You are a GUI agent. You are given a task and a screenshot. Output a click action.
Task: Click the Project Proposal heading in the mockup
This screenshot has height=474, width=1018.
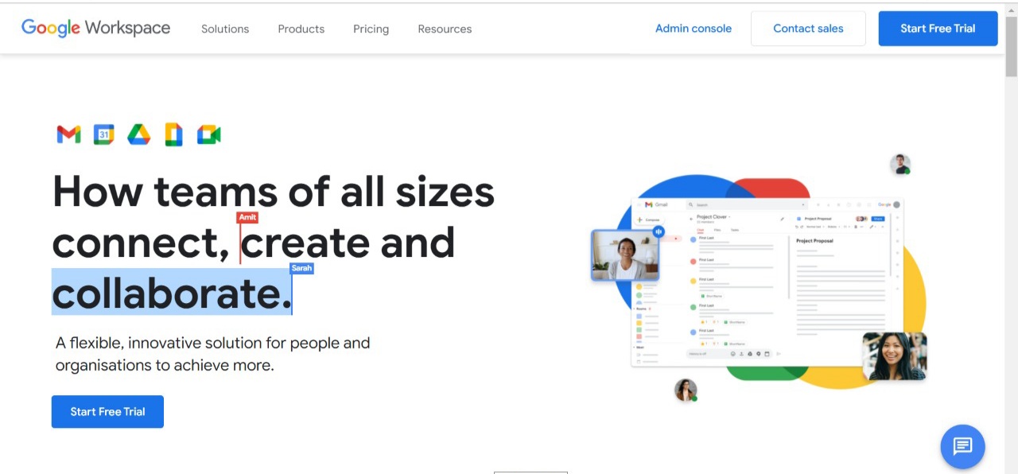(x=815, y=241)
